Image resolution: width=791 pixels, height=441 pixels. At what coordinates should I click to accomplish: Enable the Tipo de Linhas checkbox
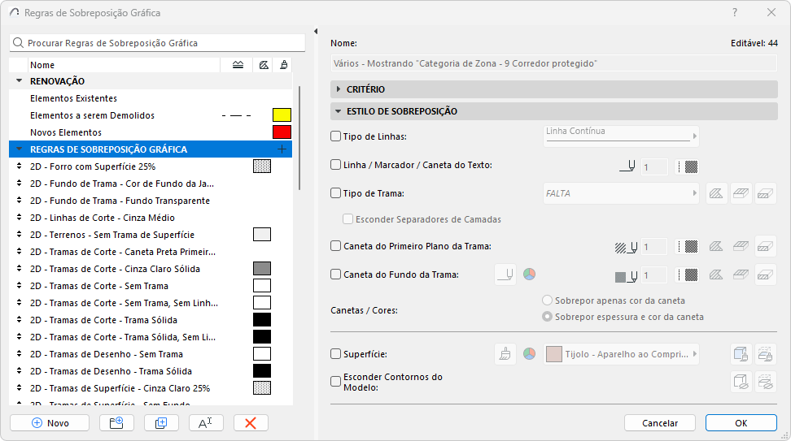335,136
